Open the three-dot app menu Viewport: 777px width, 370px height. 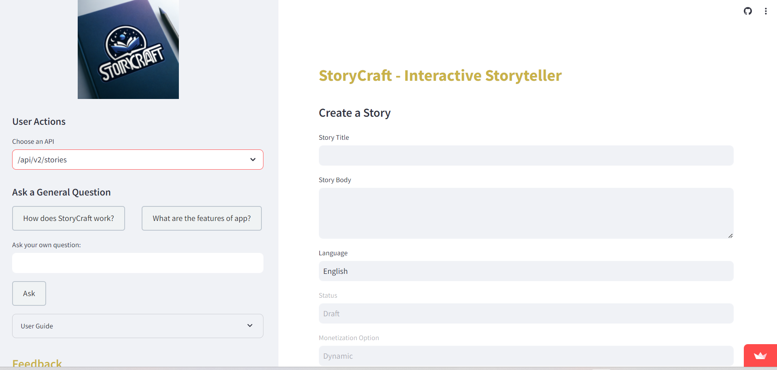pos(766,11)
